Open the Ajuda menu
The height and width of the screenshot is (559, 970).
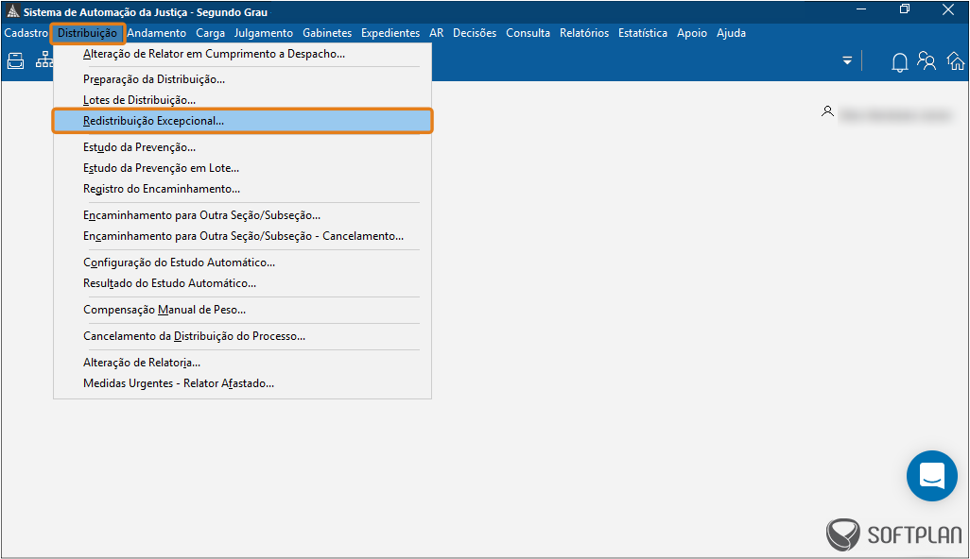tap(731, 33)
